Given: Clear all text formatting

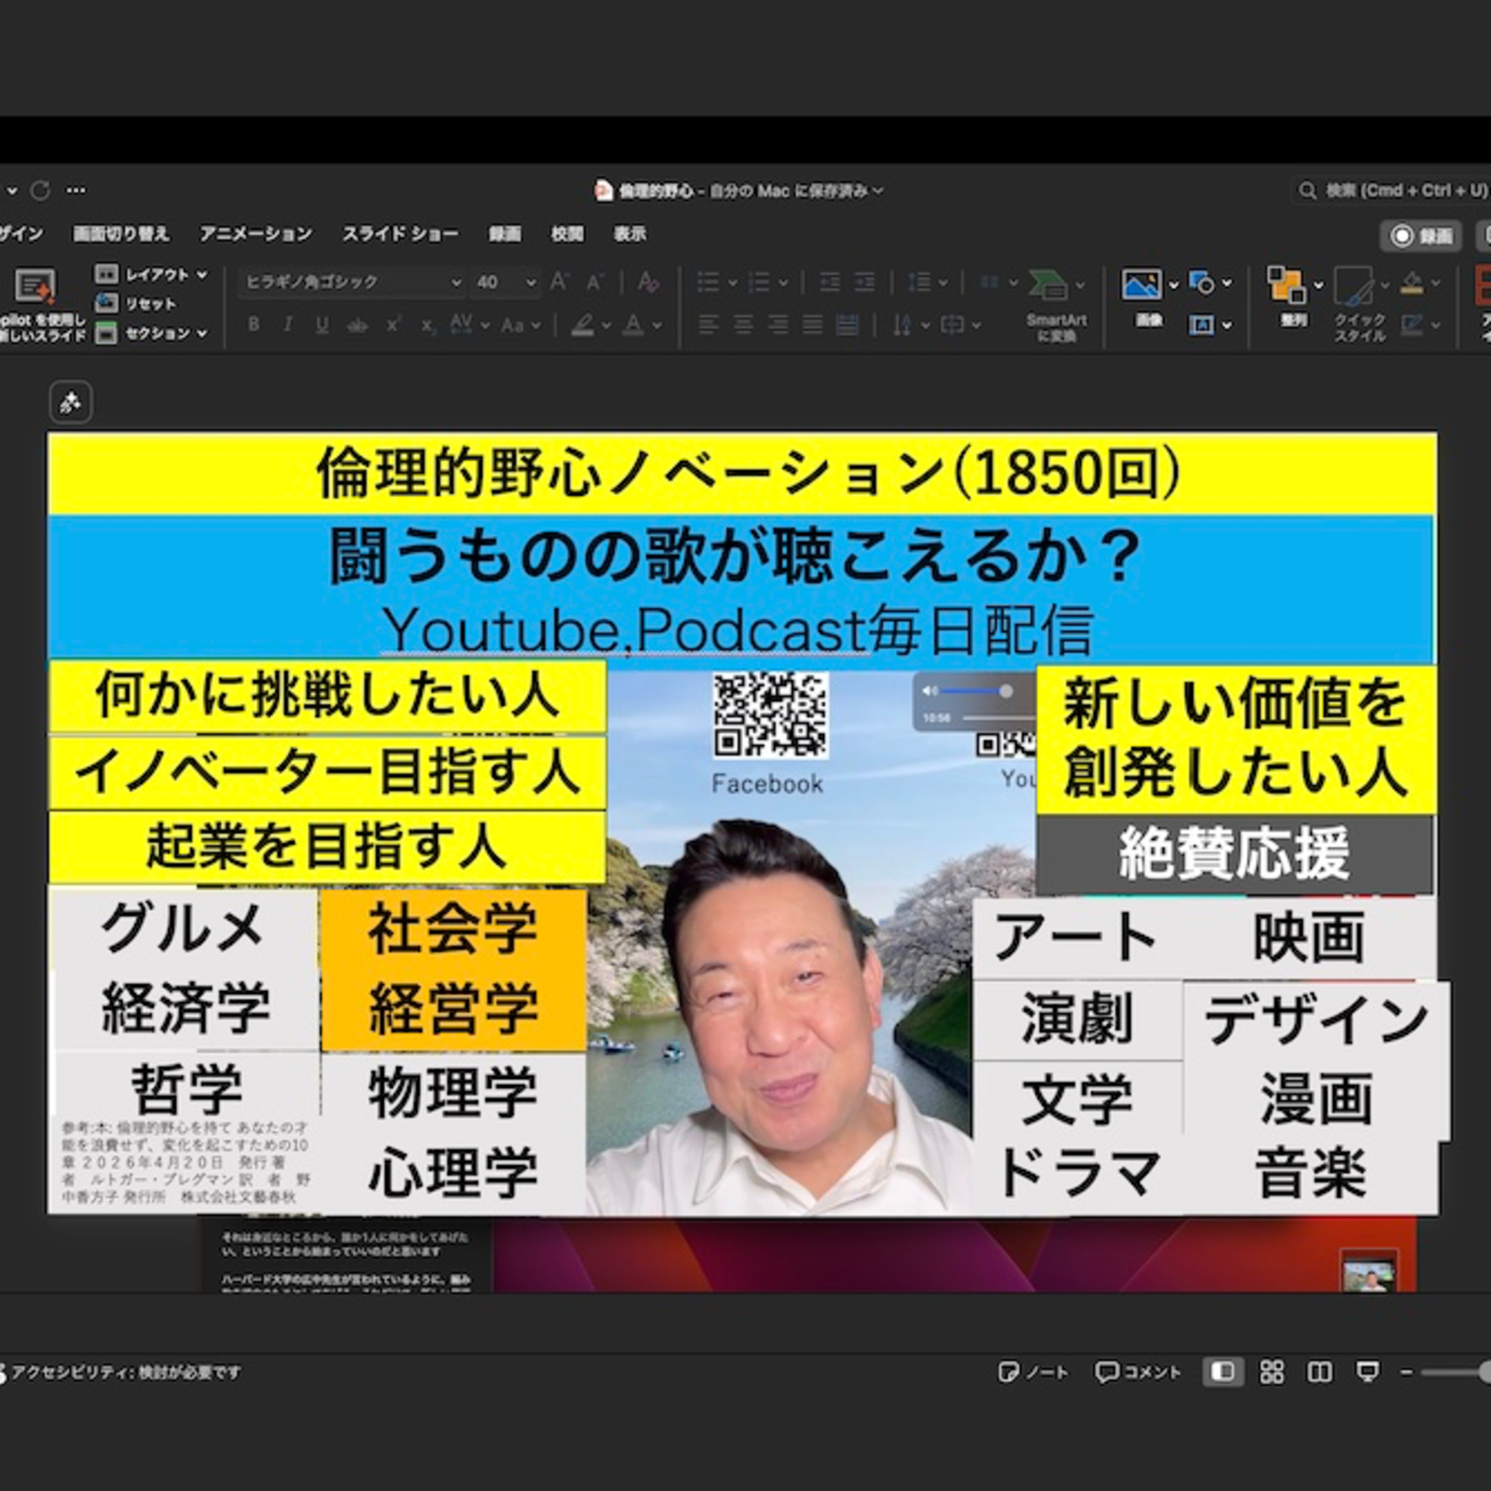Looking at the screenshot, I should [648, 282].
